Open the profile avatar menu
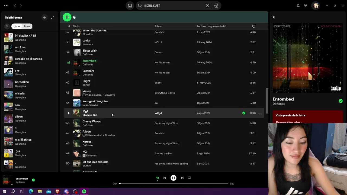The width and height of the screenshot is (347, 195). click(x=316, y=5)
